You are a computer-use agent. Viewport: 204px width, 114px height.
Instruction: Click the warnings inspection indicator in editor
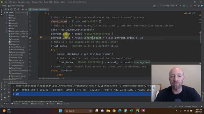tap(190, 13)
